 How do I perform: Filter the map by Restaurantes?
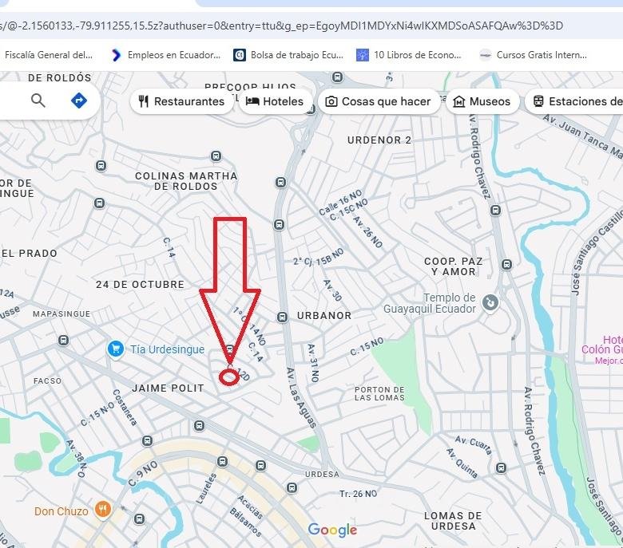coord(181,101)
